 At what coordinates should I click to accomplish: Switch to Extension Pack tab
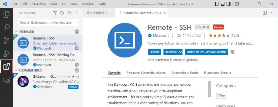(x=185, y=73)
